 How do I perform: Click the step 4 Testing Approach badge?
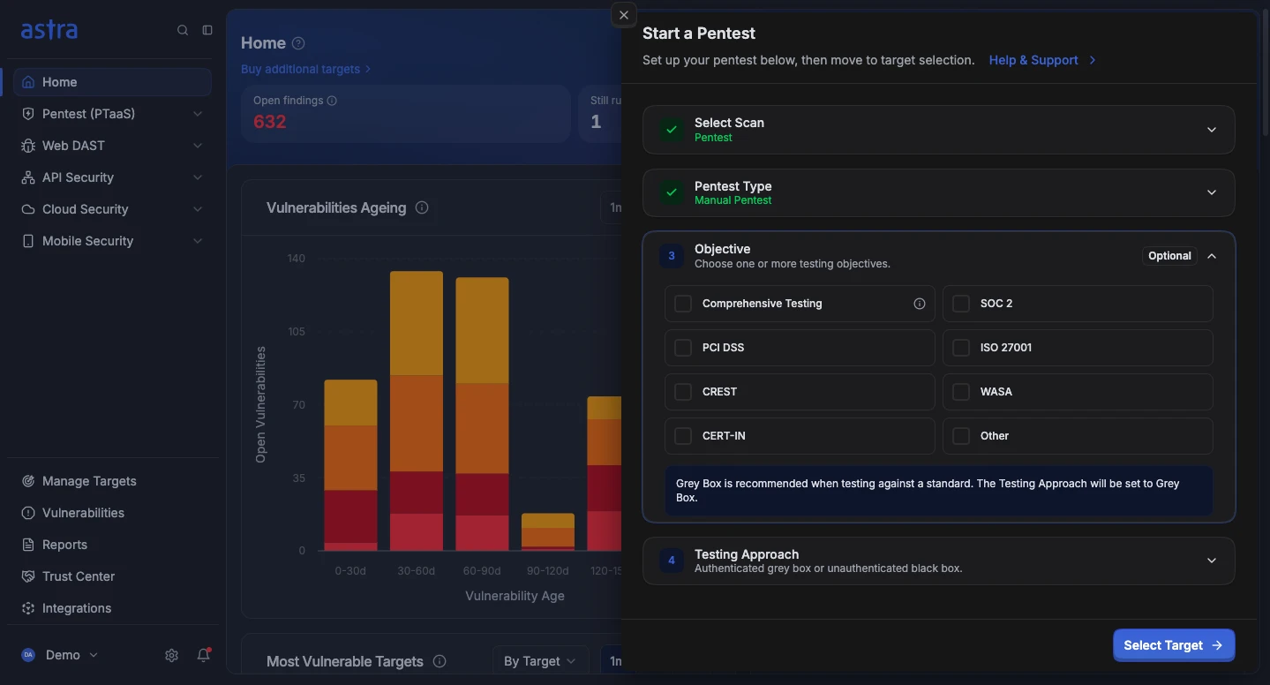point(672,561)
